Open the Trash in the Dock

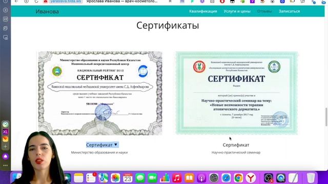pyautogui.click(x=311, y=178)
